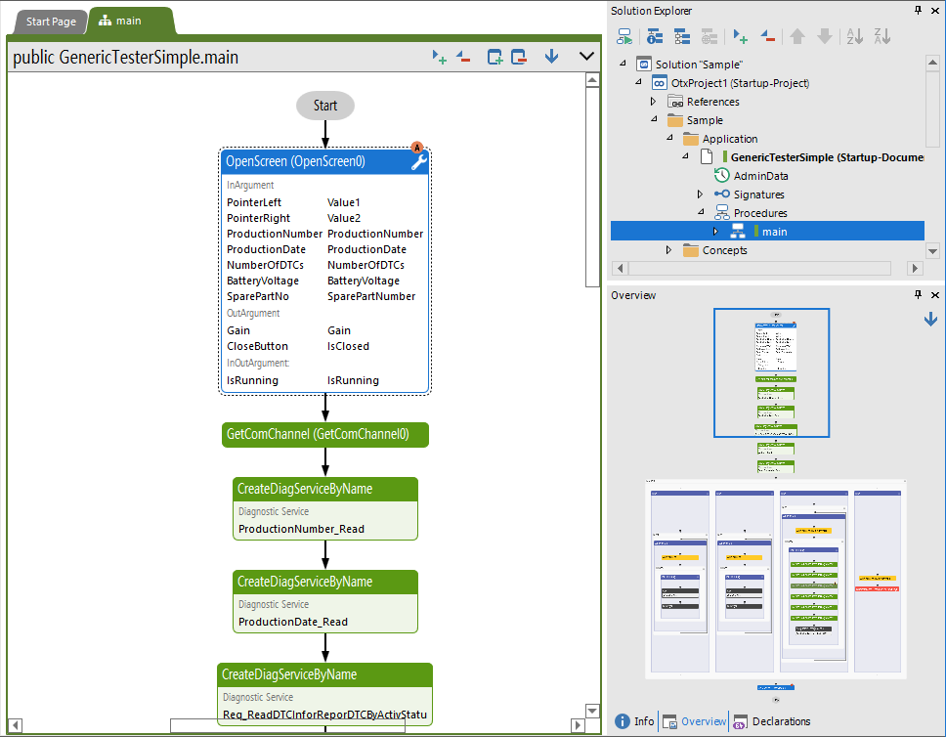Click the wrench icon on the OpenScreen node header
Viewport: 946px width, 737px height.
(x=418, y=161)
